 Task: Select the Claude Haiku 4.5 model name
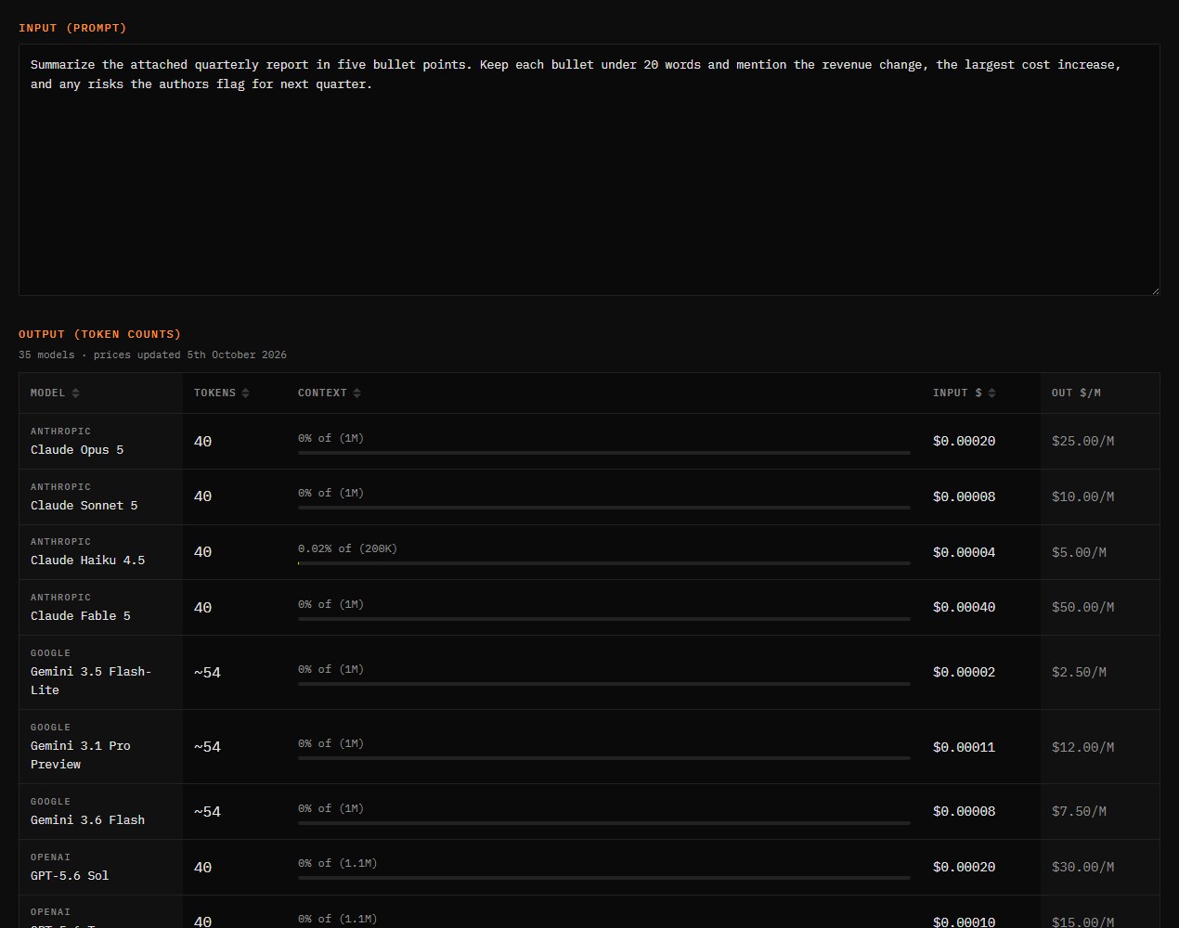(87, 561)
